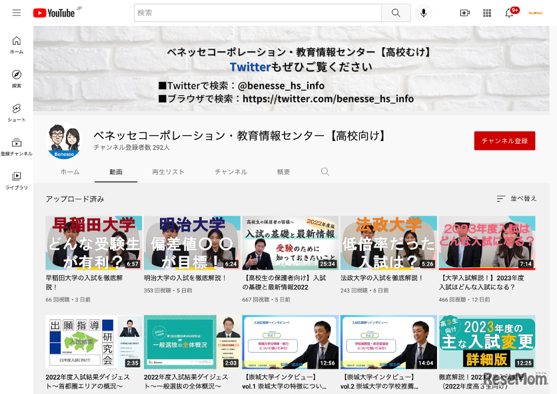Click title 【高校生の保護者向け】入試の基礎と最新情報2022
557x394 pixels.
coord(284,283)
